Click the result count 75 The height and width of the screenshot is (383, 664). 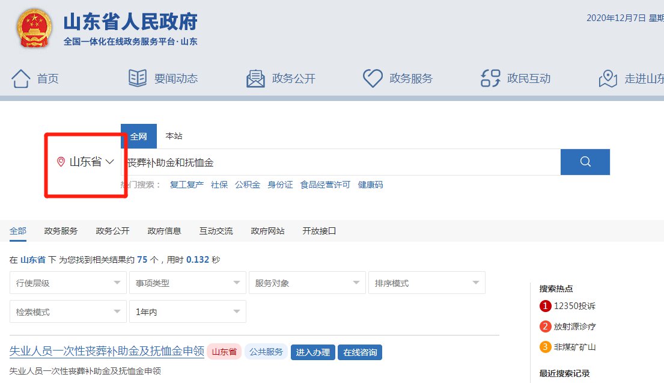[142, 260]
